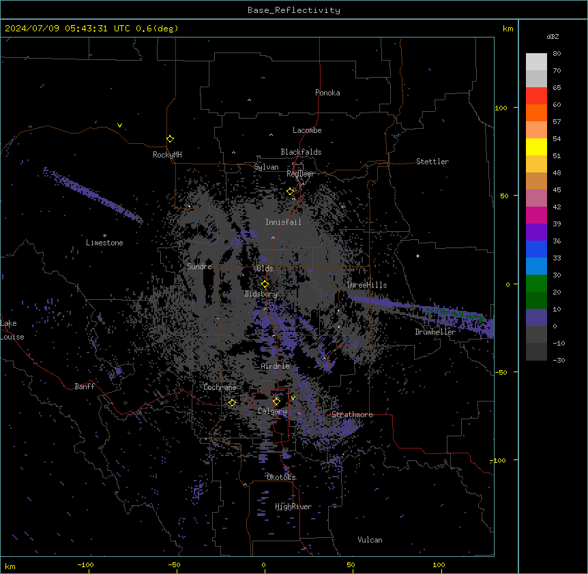Click the km unit label at bottom left

(10, 566)
